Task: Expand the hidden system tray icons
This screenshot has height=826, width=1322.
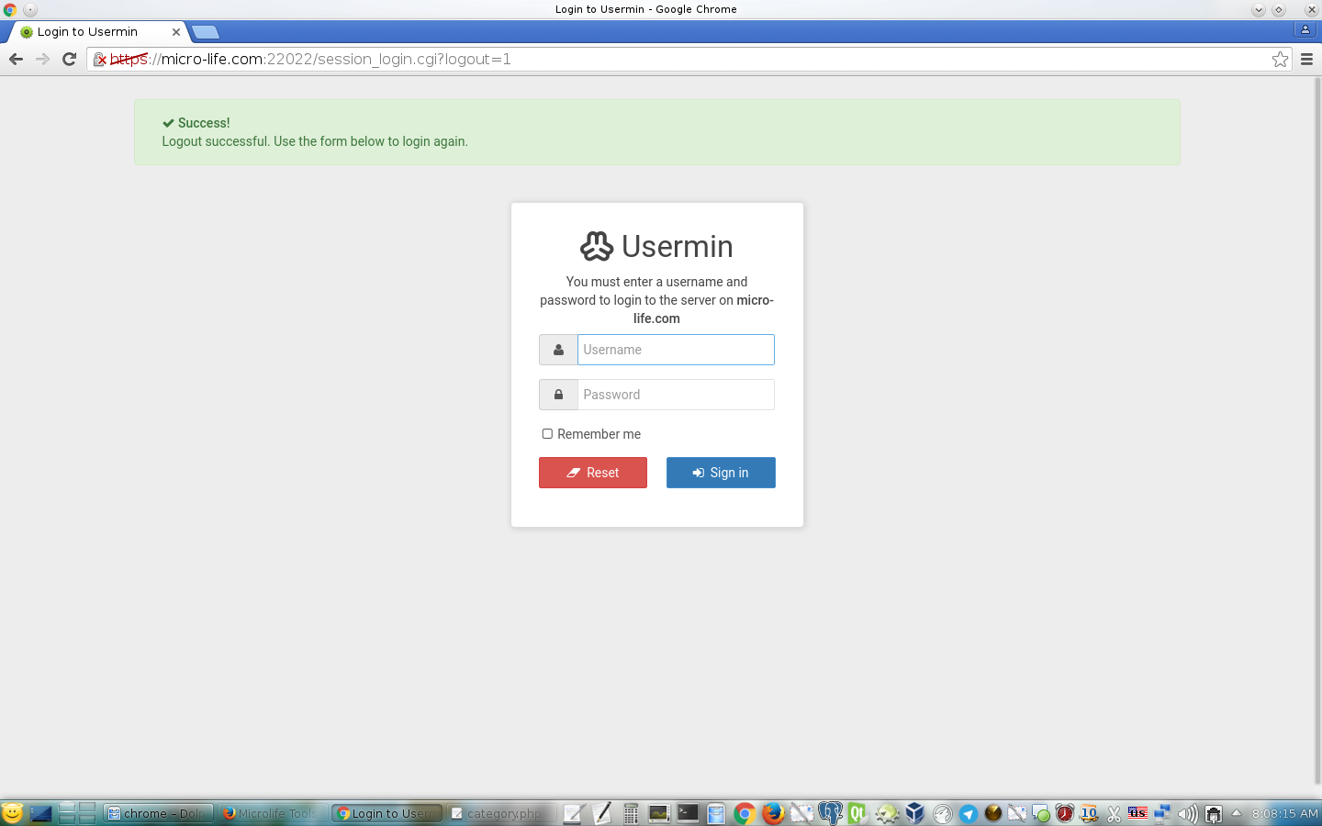Action: click(x=1236, y=813)
